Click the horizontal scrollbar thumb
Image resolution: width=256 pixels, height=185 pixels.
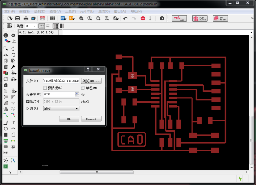pyautogui.click(x=96, y=172)
